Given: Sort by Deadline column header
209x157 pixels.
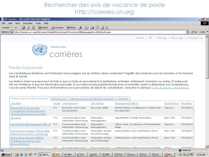Looking at the screenshot, I should (187, 103).
